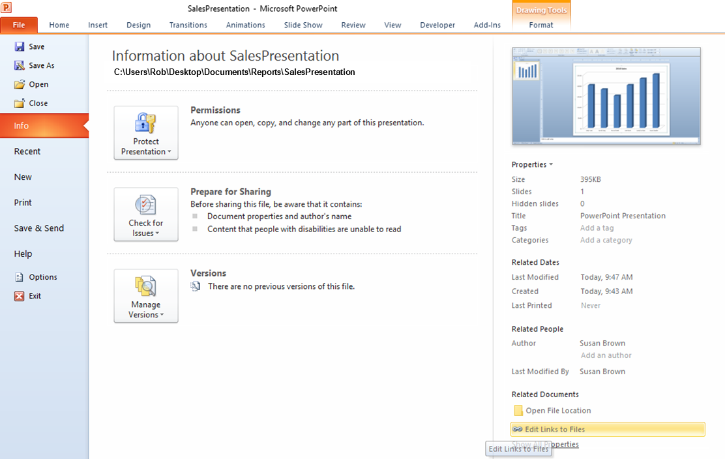Open the Properties dropdown menu
Screen dimensions: 725x459
click(x=532, y=164)
